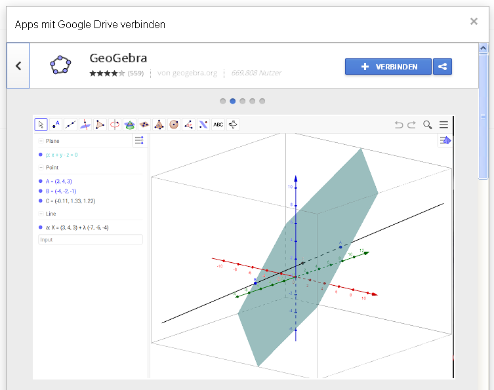Viewport: 494px width, 390px height.
Task: Select the Line through two points tool
Action: [x=70, y=125]
